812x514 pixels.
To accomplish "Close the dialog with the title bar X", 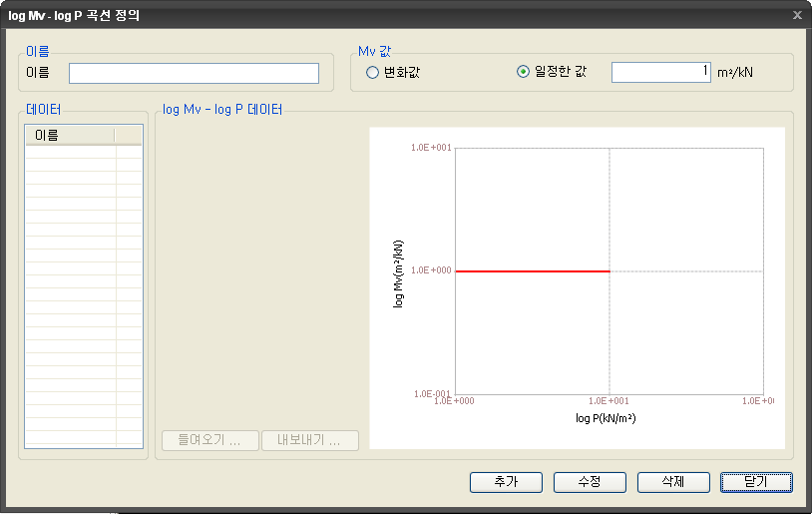I will click(x=796, y=15).
